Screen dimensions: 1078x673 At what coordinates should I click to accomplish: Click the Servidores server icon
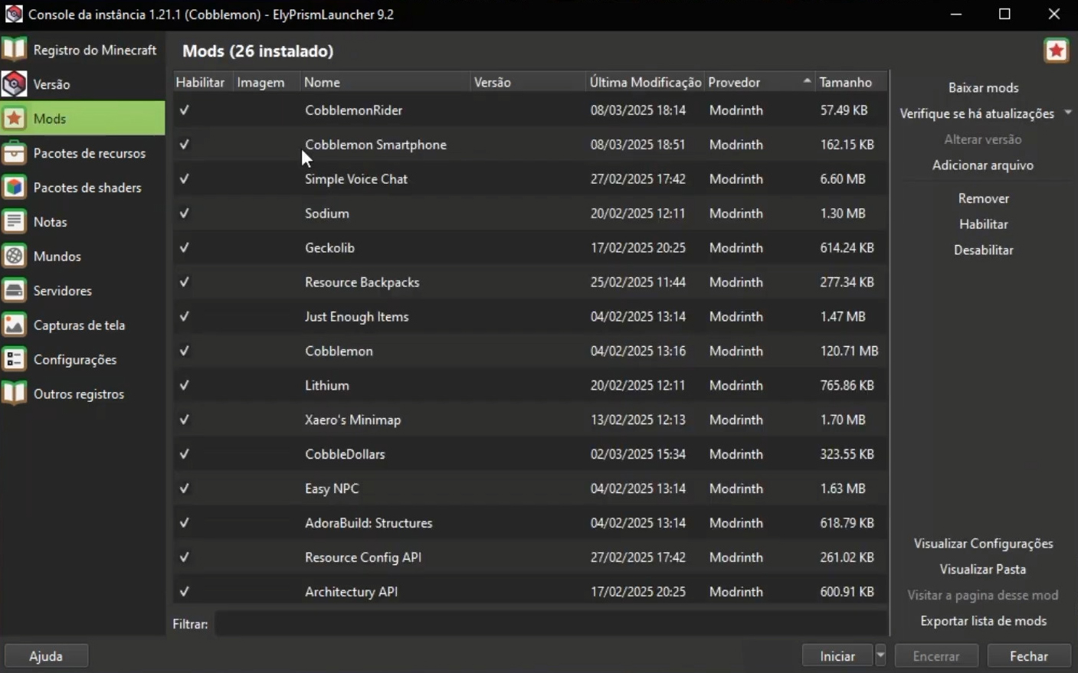coord(14,291)
